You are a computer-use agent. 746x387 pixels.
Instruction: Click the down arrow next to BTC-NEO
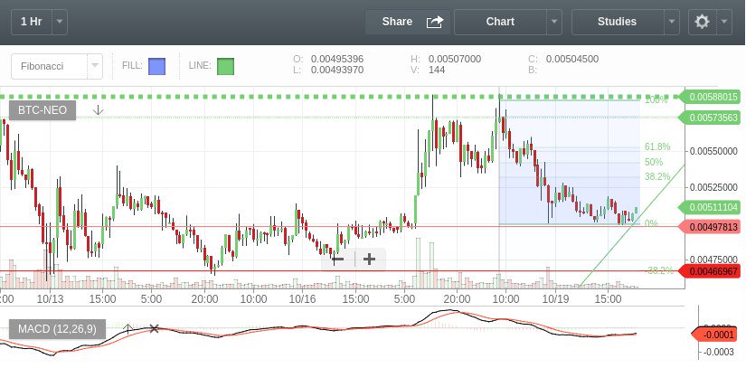98,110
